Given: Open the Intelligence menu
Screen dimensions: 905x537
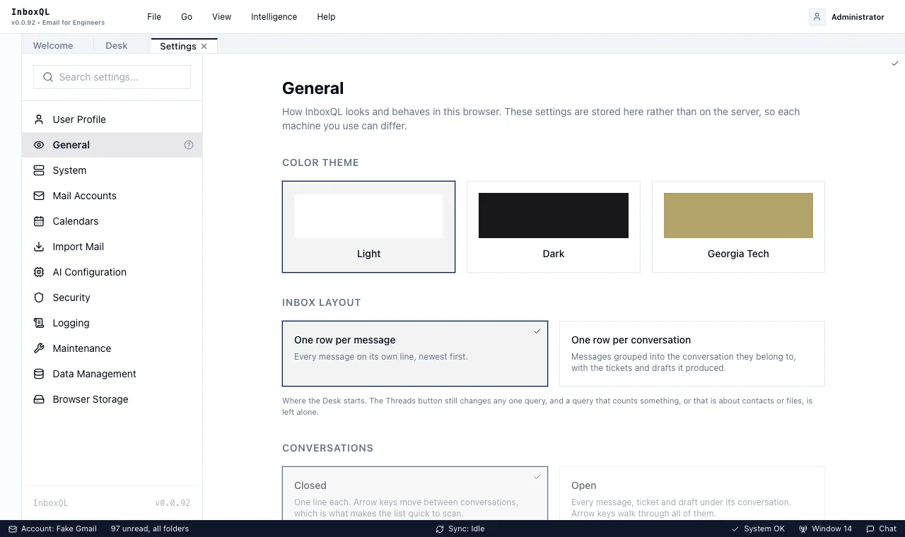Looking at the screenshot, I should (274, 17).
